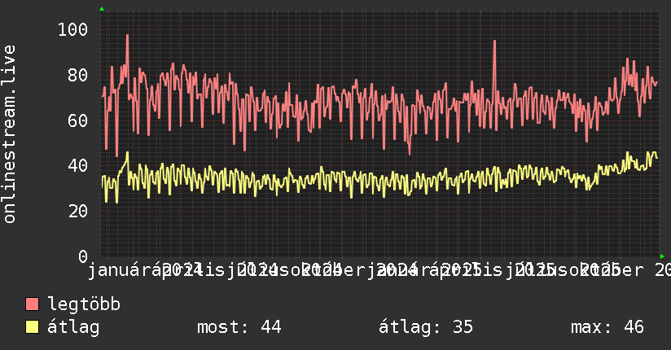Screen dimensions: 671x350
Task: Click the 'max: 46' statistic
Action: [x=607, y=327]
